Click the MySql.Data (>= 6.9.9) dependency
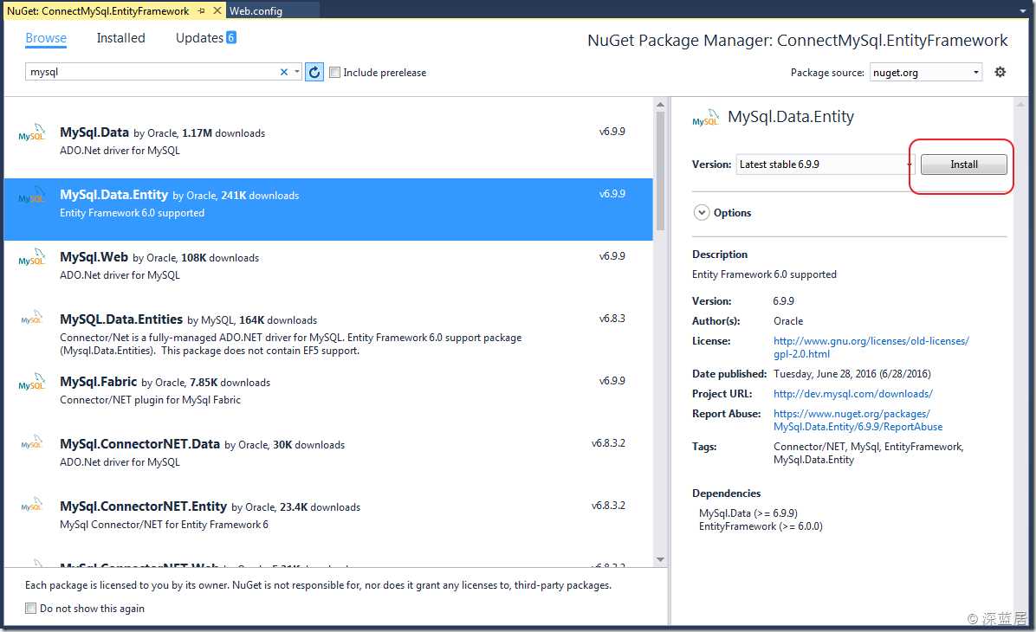Screen dimensions: 1036x632 click(x=748, y=513)
